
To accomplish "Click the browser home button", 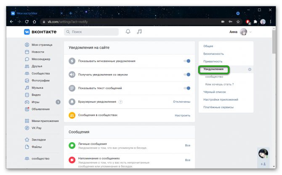I will [35, 22].
